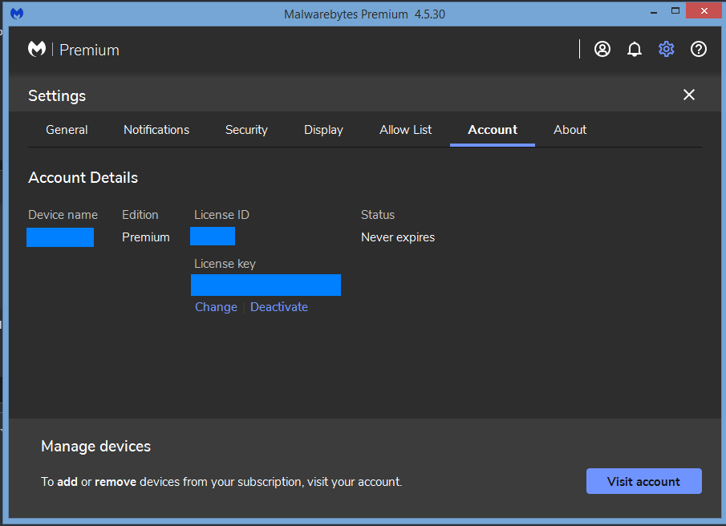Click the Visit account button
The width and height of the screenshot is (726, 526).
coord(643,481)
